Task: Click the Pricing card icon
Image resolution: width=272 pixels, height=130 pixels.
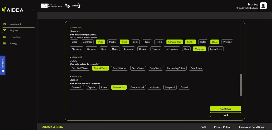Action: pyautogui.click(x=5, y=44)
